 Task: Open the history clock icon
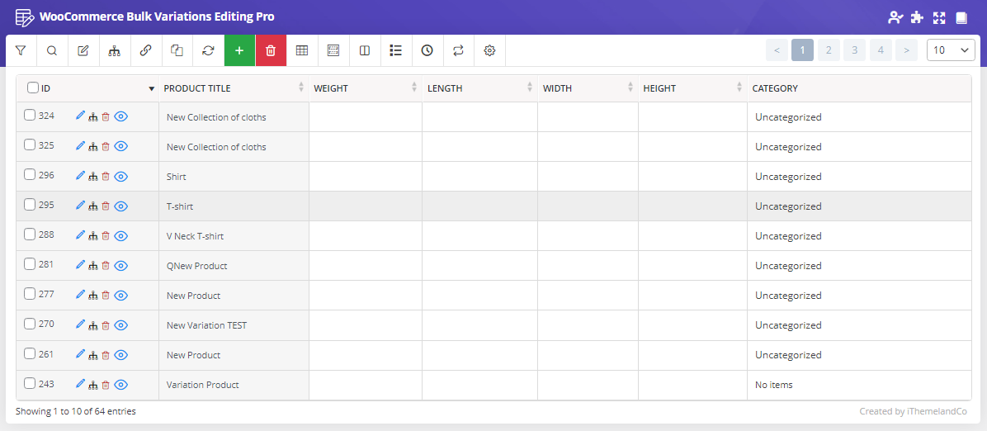(x=427, y=50)
